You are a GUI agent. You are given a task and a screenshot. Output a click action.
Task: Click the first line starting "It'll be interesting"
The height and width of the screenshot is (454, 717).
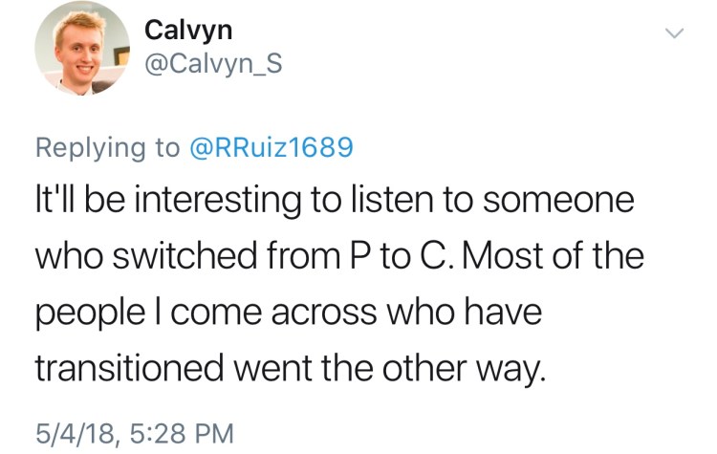[x=321, y=203]
